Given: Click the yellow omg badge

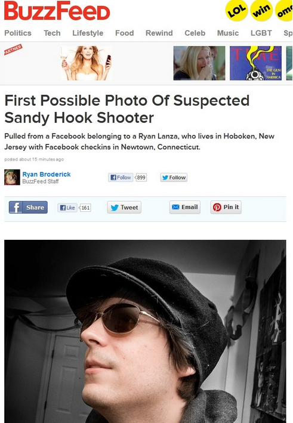Looking at the screenshot, I should point(284,11).
